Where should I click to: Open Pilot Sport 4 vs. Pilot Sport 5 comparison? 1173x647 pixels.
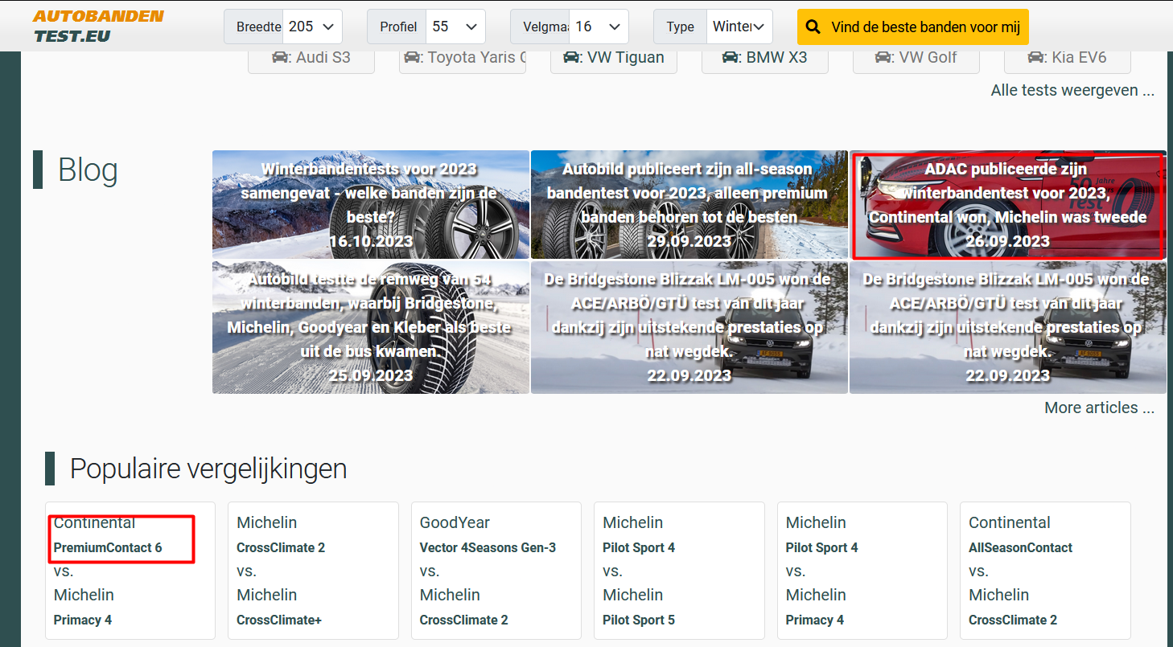click(679, 571)
